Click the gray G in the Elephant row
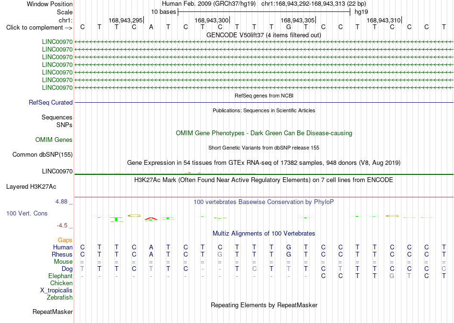The image size is (454, 323). (392, 276)
